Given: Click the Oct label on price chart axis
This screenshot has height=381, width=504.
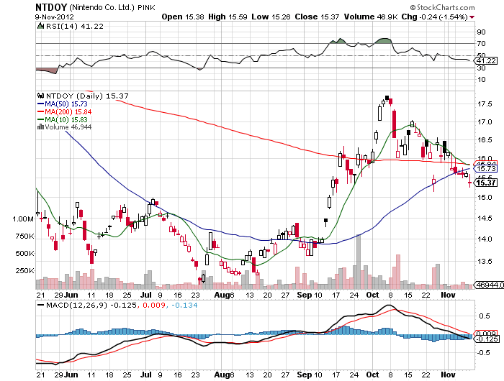Looking at the screenshot, I should click(372, 295).
